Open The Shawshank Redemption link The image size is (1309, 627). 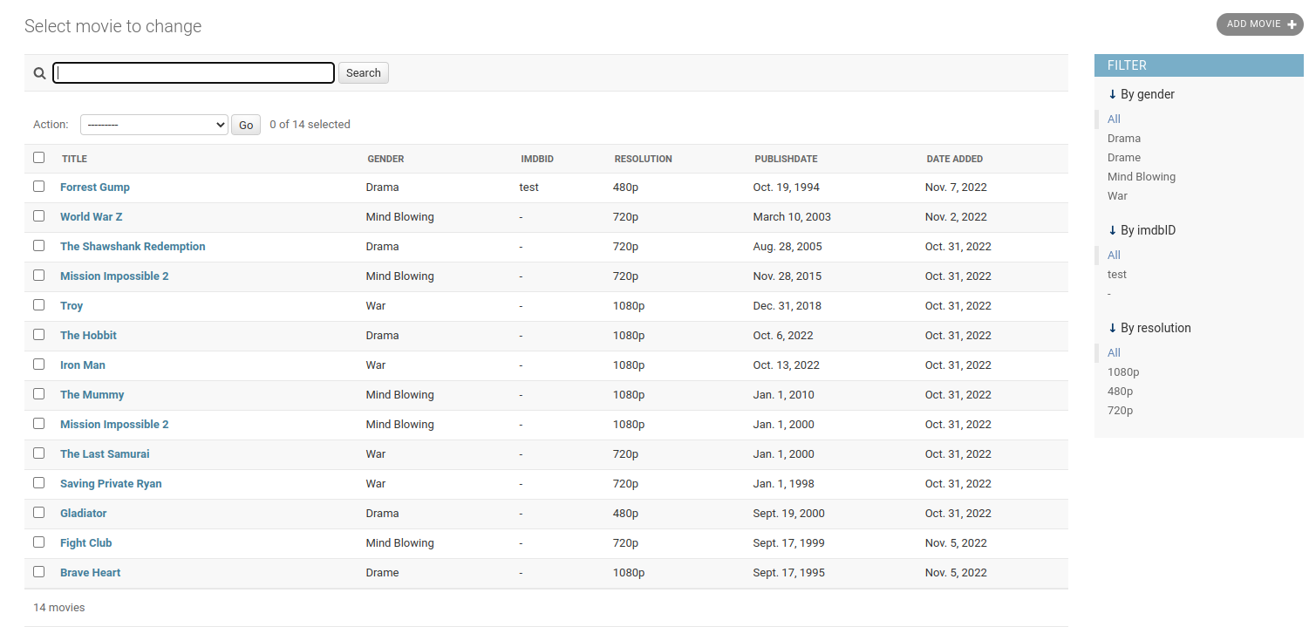[133, 247]
